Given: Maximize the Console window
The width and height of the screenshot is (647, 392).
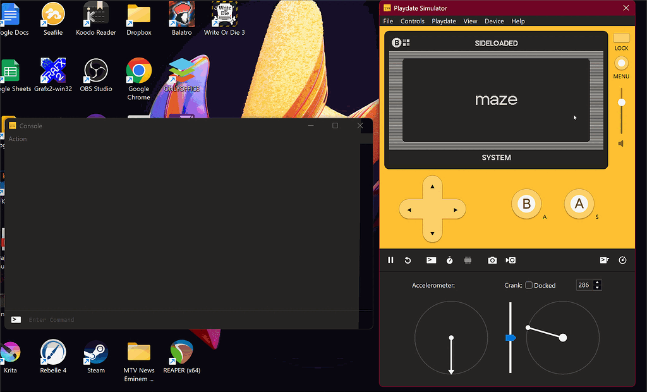Looking at the screenshot, I should (x=335, y=126).
